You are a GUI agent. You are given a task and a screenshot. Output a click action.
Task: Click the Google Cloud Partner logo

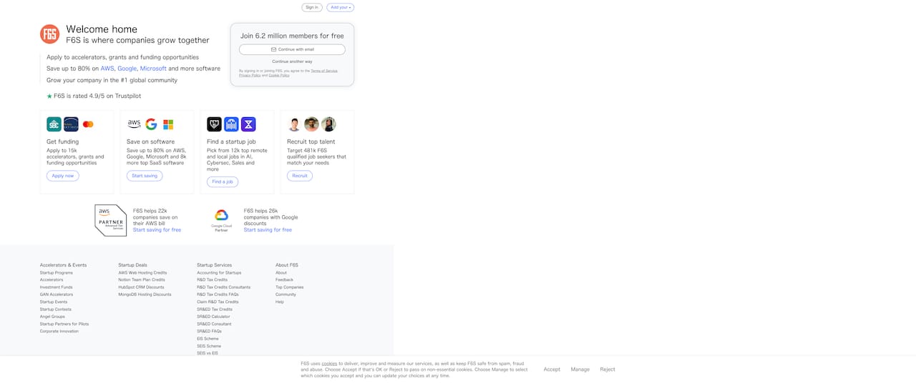[x=221, y=220]
